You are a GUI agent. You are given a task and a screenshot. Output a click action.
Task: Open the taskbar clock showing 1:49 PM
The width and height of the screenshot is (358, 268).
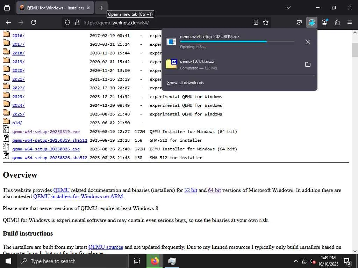coord(328,261)
